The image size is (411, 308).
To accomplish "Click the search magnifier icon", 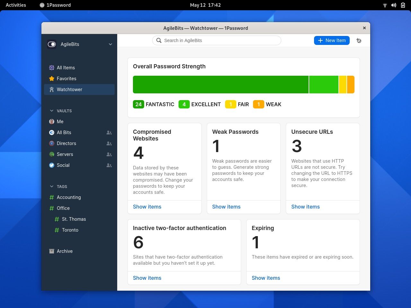I will click(x=159, y=40).
